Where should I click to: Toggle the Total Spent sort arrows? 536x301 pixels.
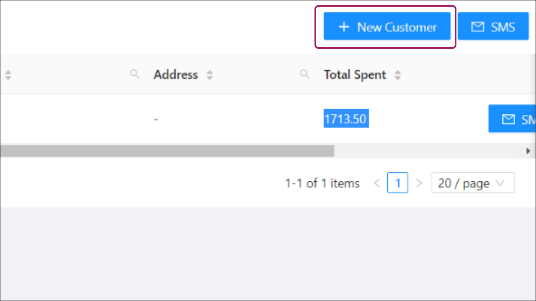pyautogui.click(x=398, y=75)
